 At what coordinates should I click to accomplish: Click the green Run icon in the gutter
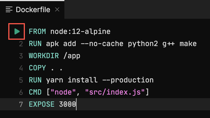(17, 31)
